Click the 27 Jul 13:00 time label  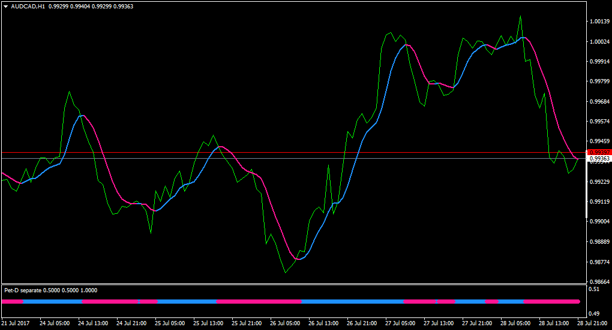pos(439,323)
